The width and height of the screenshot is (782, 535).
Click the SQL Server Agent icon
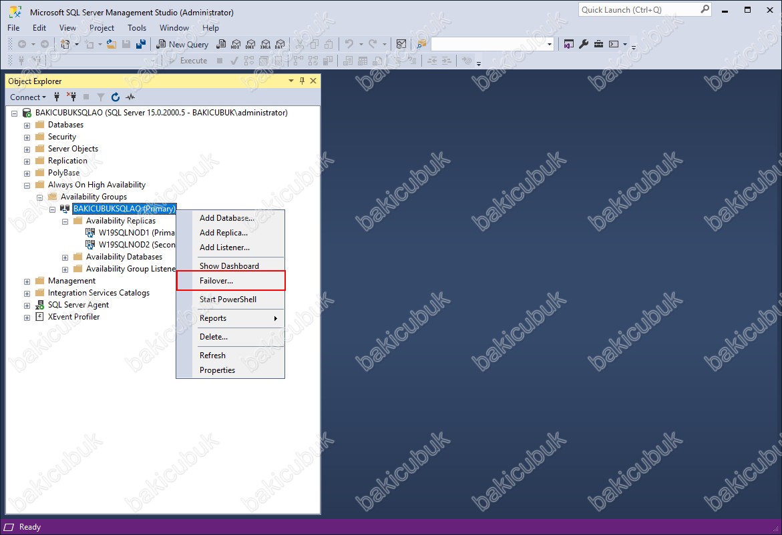coord(40,305)
